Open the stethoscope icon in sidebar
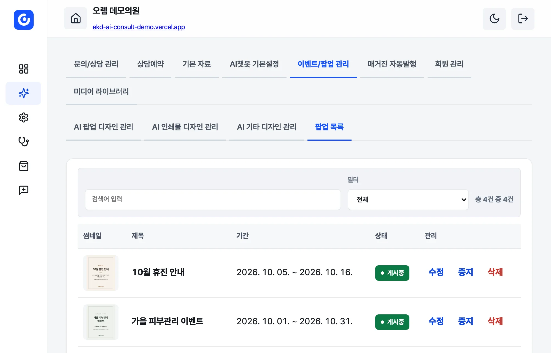 (24, 141)
